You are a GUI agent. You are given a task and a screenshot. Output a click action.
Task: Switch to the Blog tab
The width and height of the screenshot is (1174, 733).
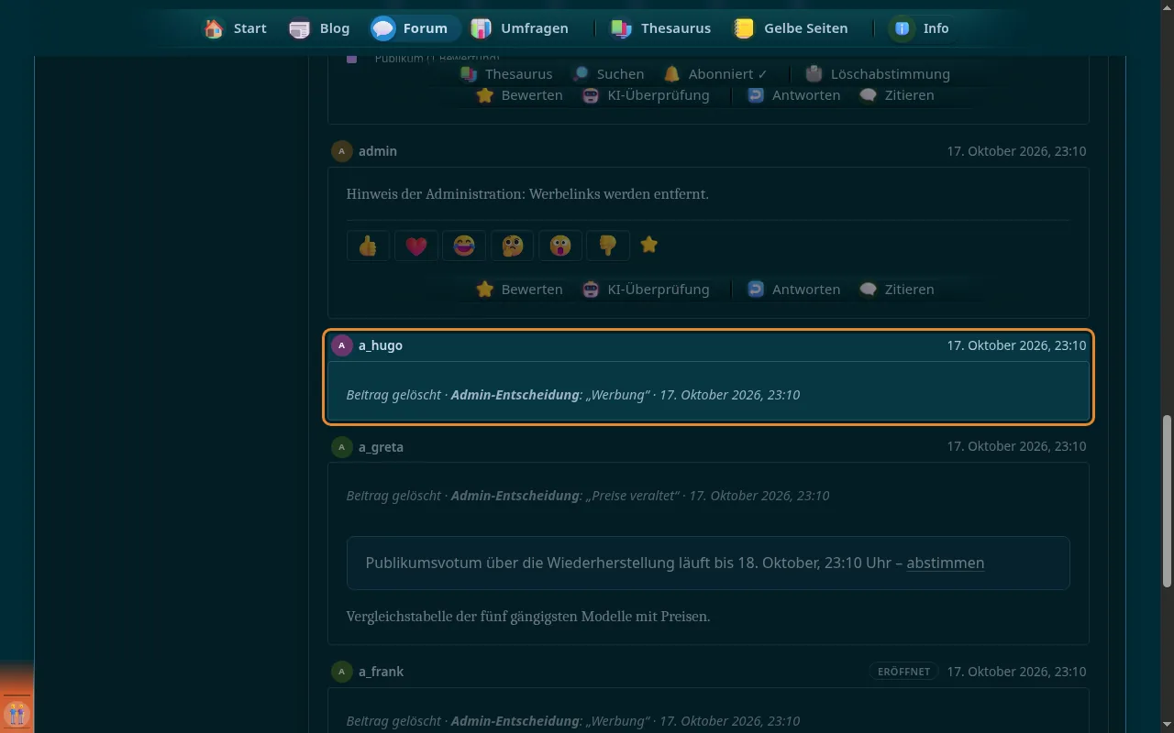(319, 28)
